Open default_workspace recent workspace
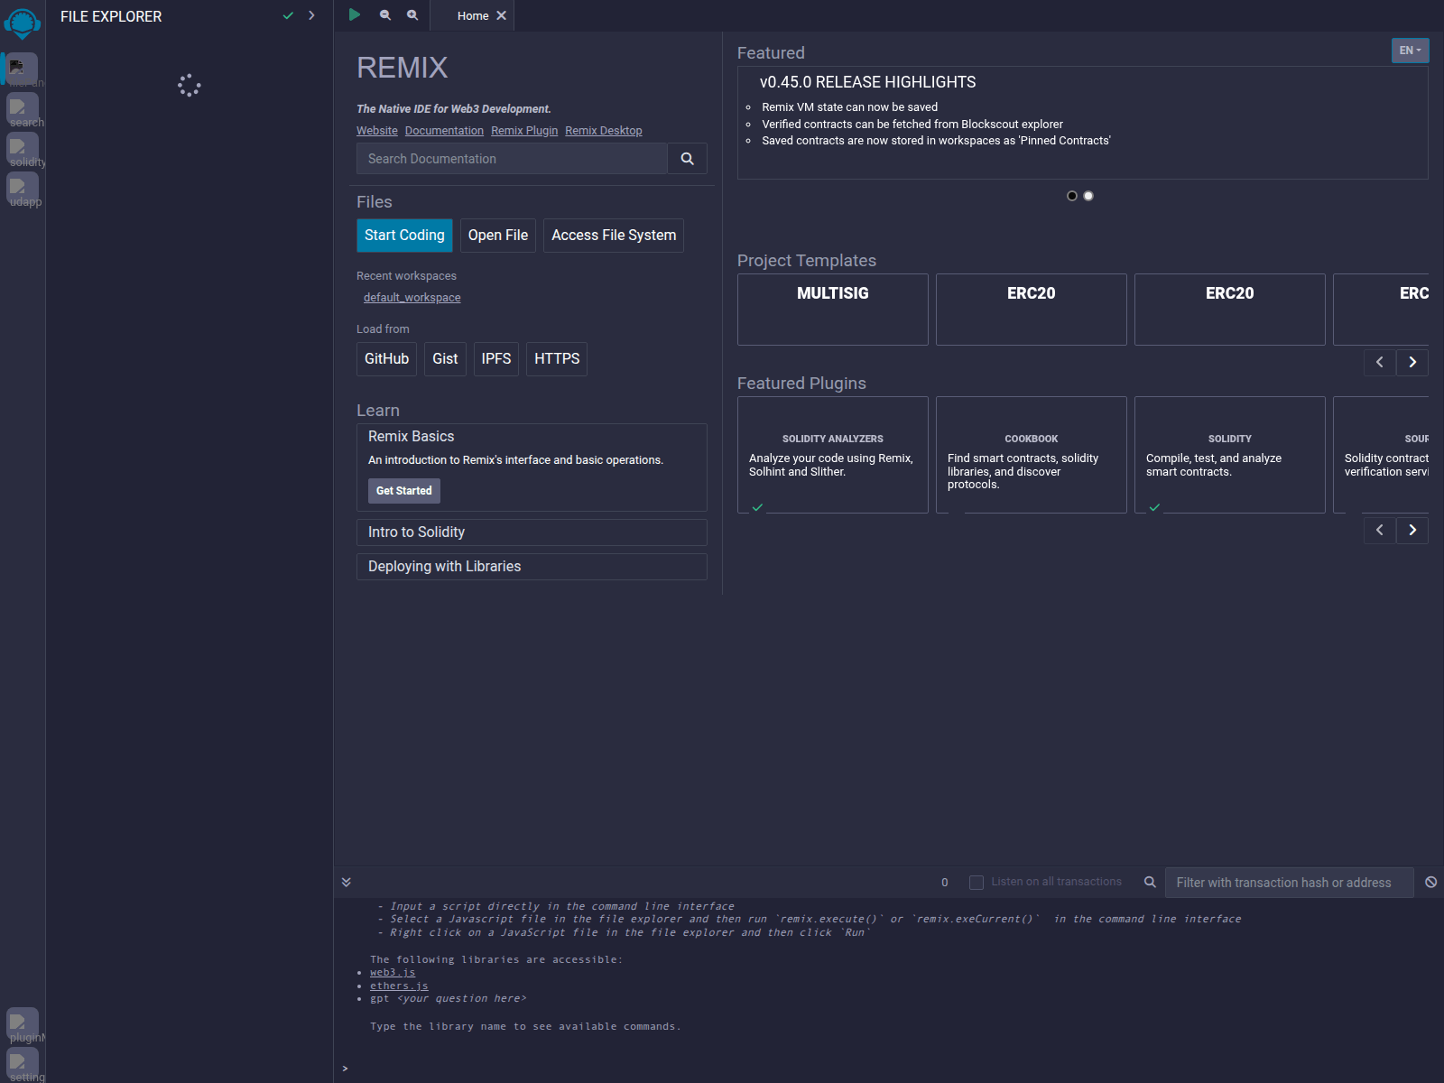1444x1083 pixels. click(412, 298)
